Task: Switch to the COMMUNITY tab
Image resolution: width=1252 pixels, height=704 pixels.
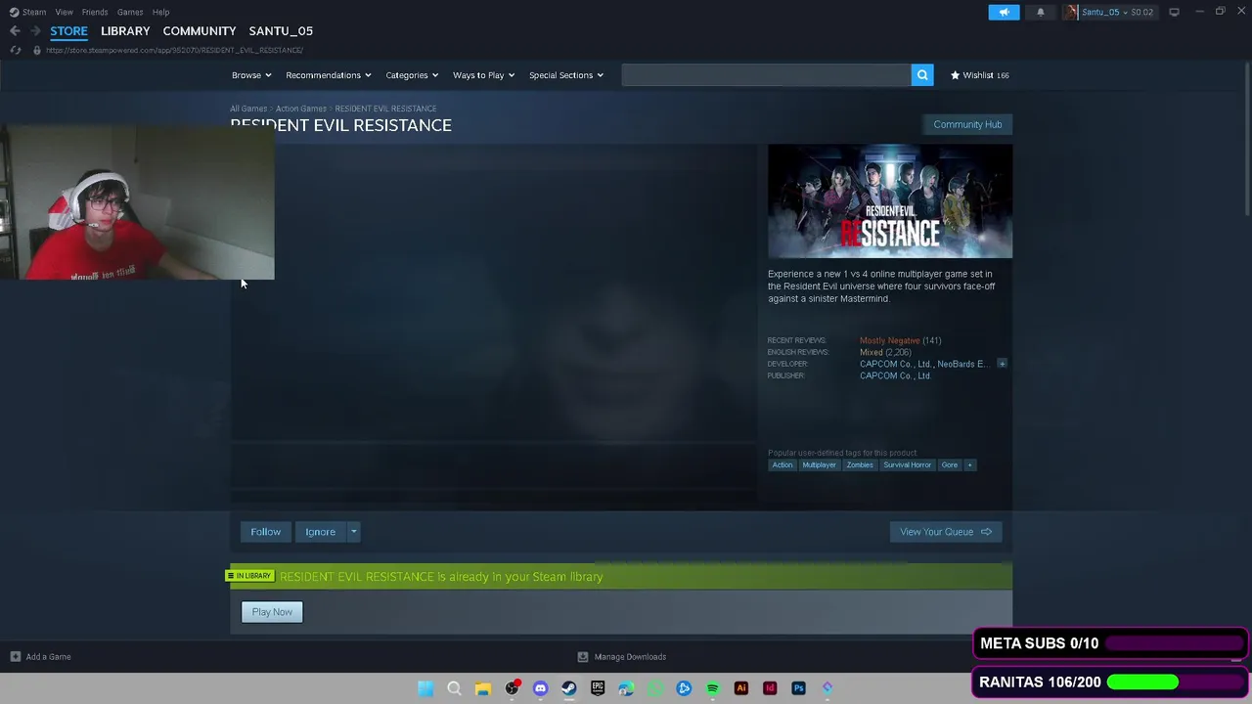Action: click(x=200, y=31)
